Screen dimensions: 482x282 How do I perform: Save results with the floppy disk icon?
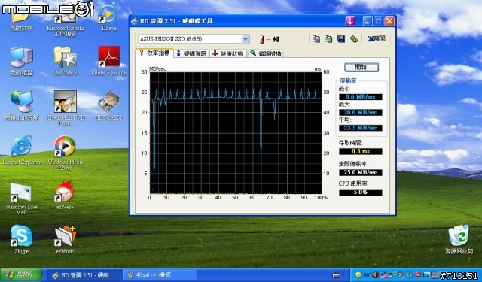(x=341, y=38)
